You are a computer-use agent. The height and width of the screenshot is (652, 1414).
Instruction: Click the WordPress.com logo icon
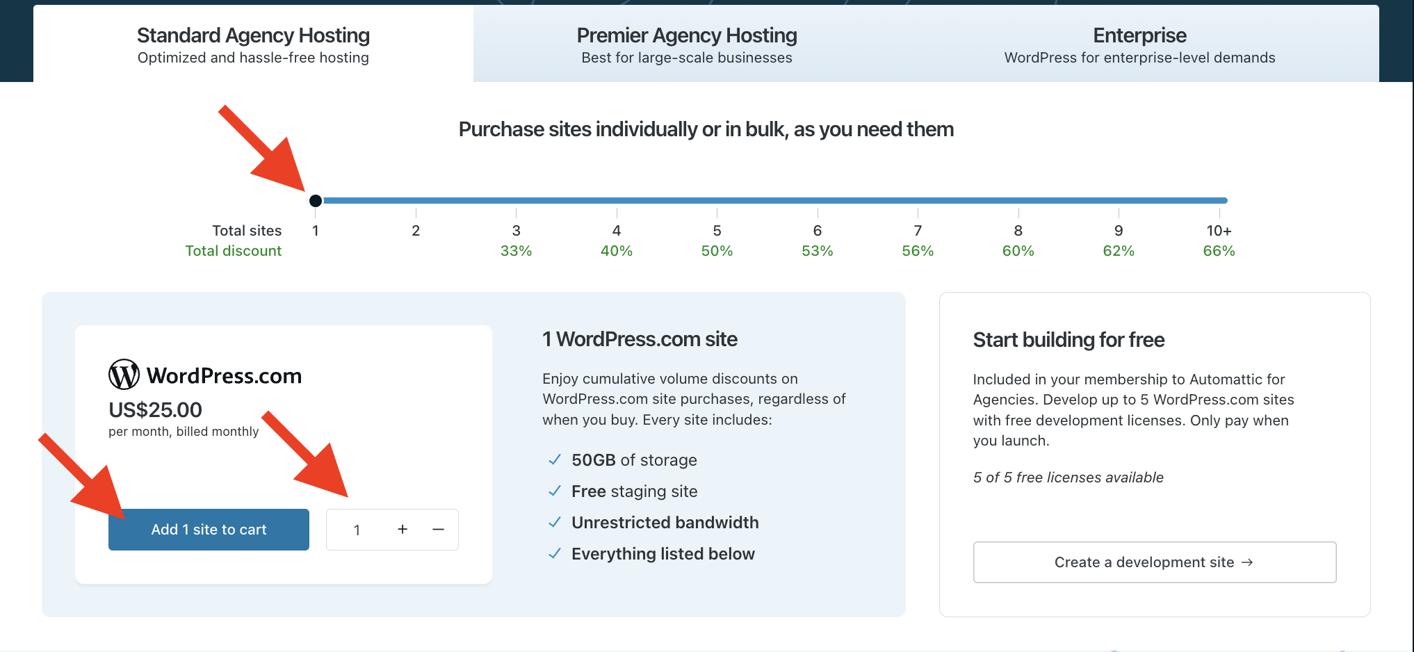(124, 374)
